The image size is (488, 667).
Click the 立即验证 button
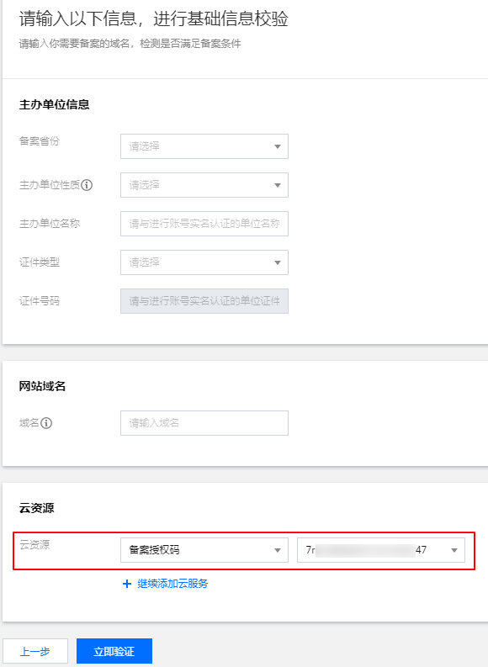pyautogui.click(x=114, y=651)
